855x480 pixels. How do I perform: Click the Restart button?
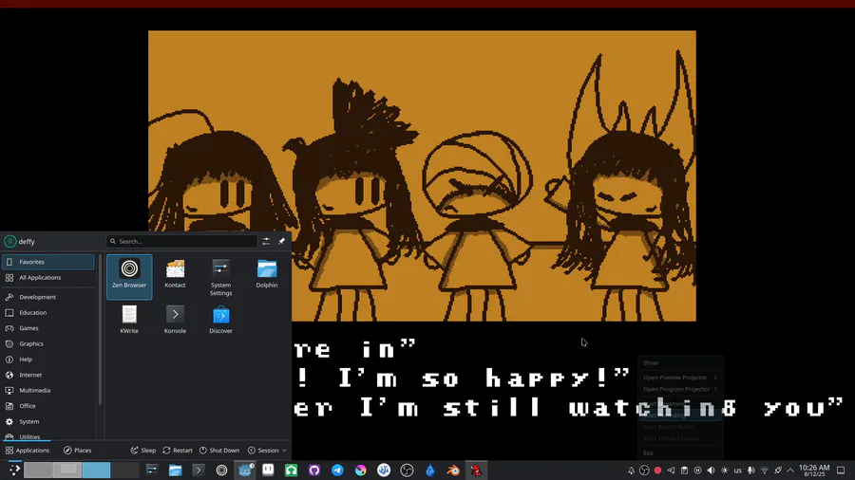coord(178,450)
